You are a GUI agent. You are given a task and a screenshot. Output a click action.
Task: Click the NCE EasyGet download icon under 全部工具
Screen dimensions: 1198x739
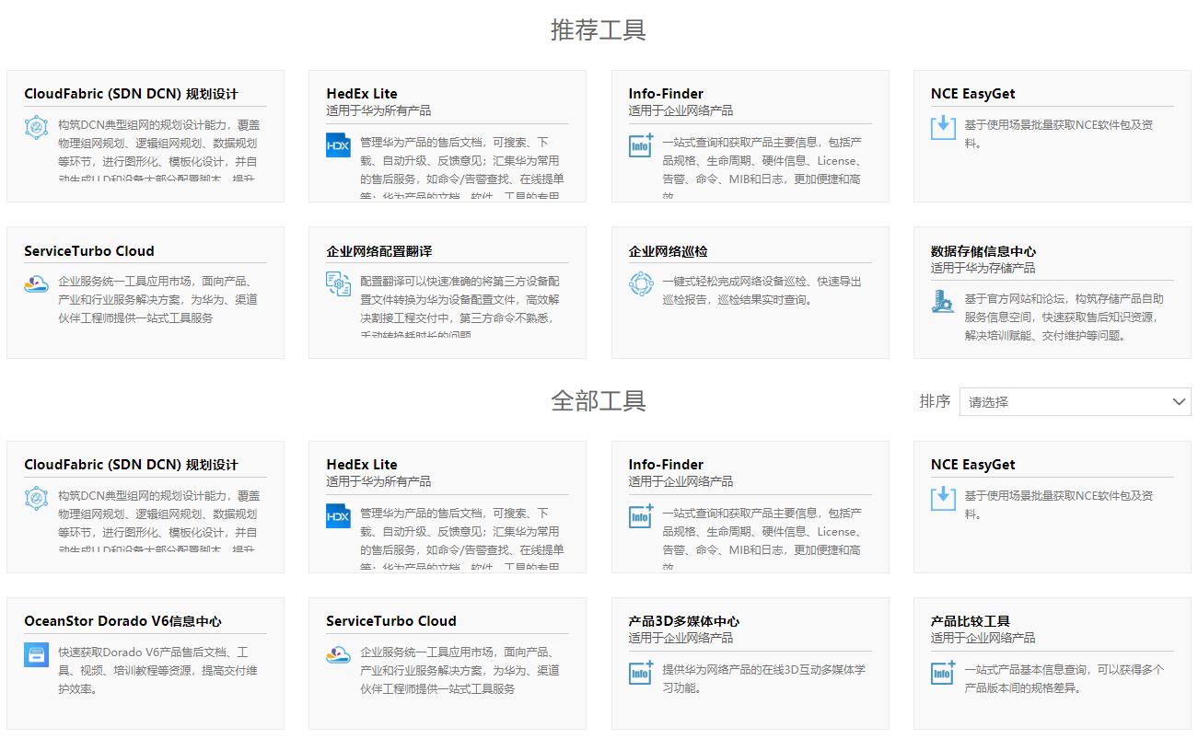point(943,498)
